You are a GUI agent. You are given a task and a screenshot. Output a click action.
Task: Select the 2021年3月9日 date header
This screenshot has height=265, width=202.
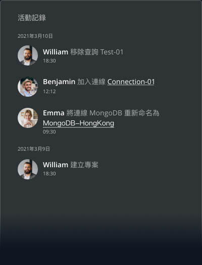(34, 149)
